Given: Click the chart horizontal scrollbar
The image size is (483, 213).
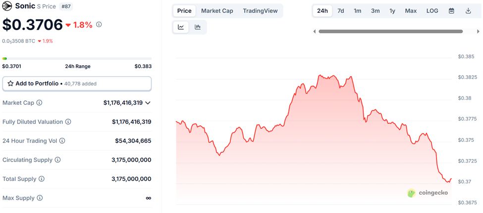Looking at the screenshot, I should 390,31.
